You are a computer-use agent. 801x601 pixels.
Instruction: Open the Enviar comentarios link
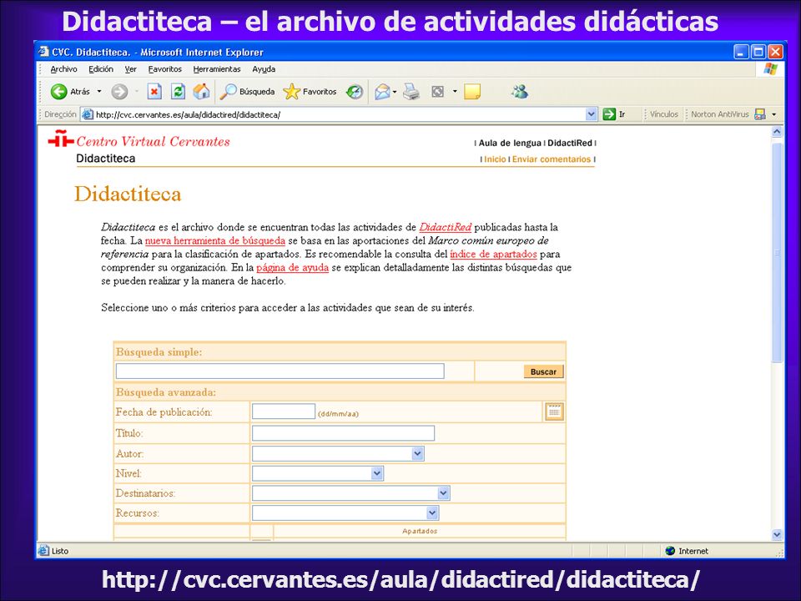click(552, 159)
